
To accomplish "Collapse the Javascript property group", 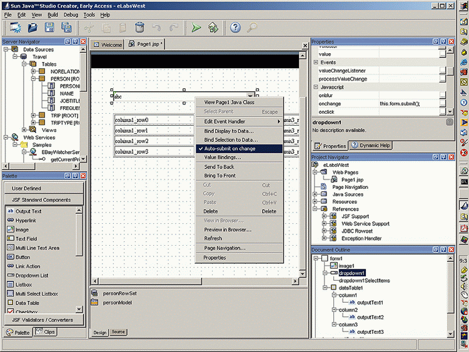I will pyautogui.click(x=316, y=87).
